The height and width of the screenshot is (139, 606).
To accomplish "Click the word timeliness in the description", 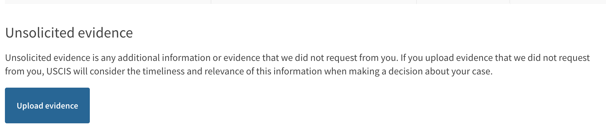I will [163, 71].
